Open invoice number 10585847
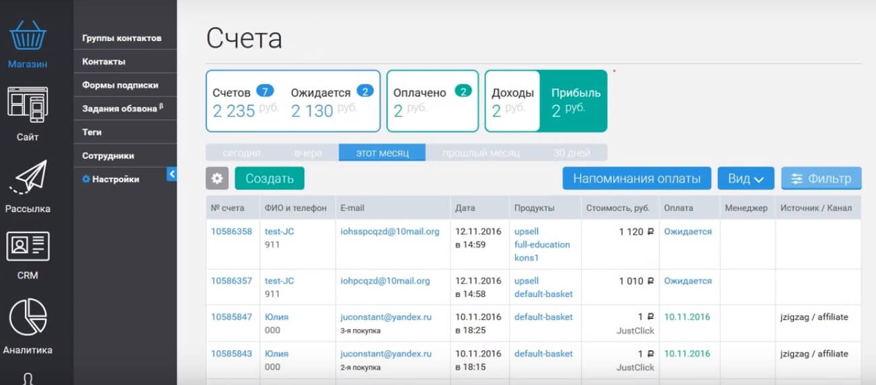The width and height of the screenshot is (876, 385). 231,316
